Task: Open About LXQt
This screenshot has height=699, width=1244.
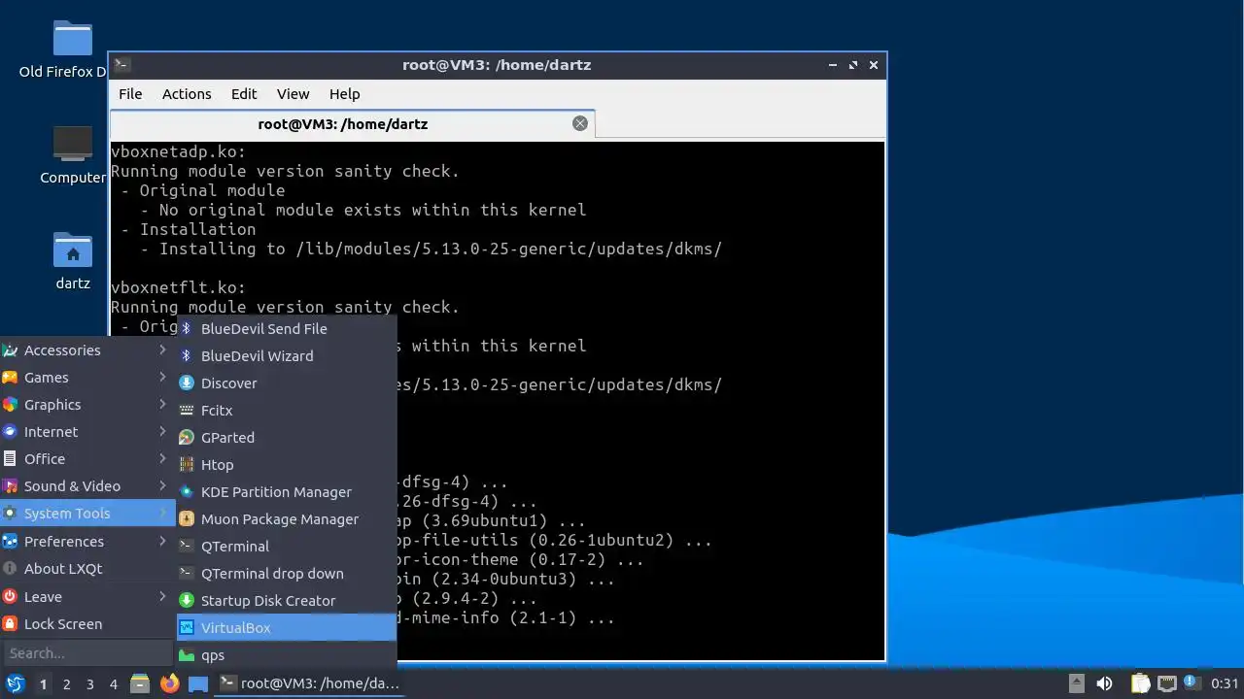Action: tap(87, 569)
